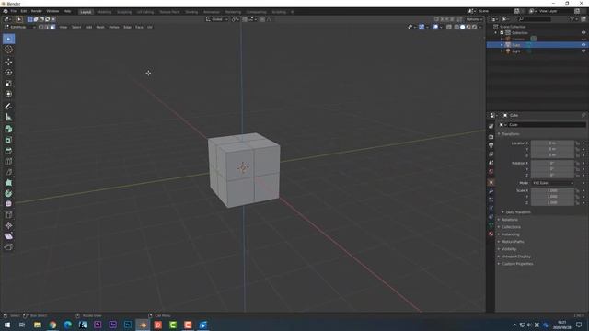
Task: Enable solid viewport shading
Action: (x=462, y=27)
